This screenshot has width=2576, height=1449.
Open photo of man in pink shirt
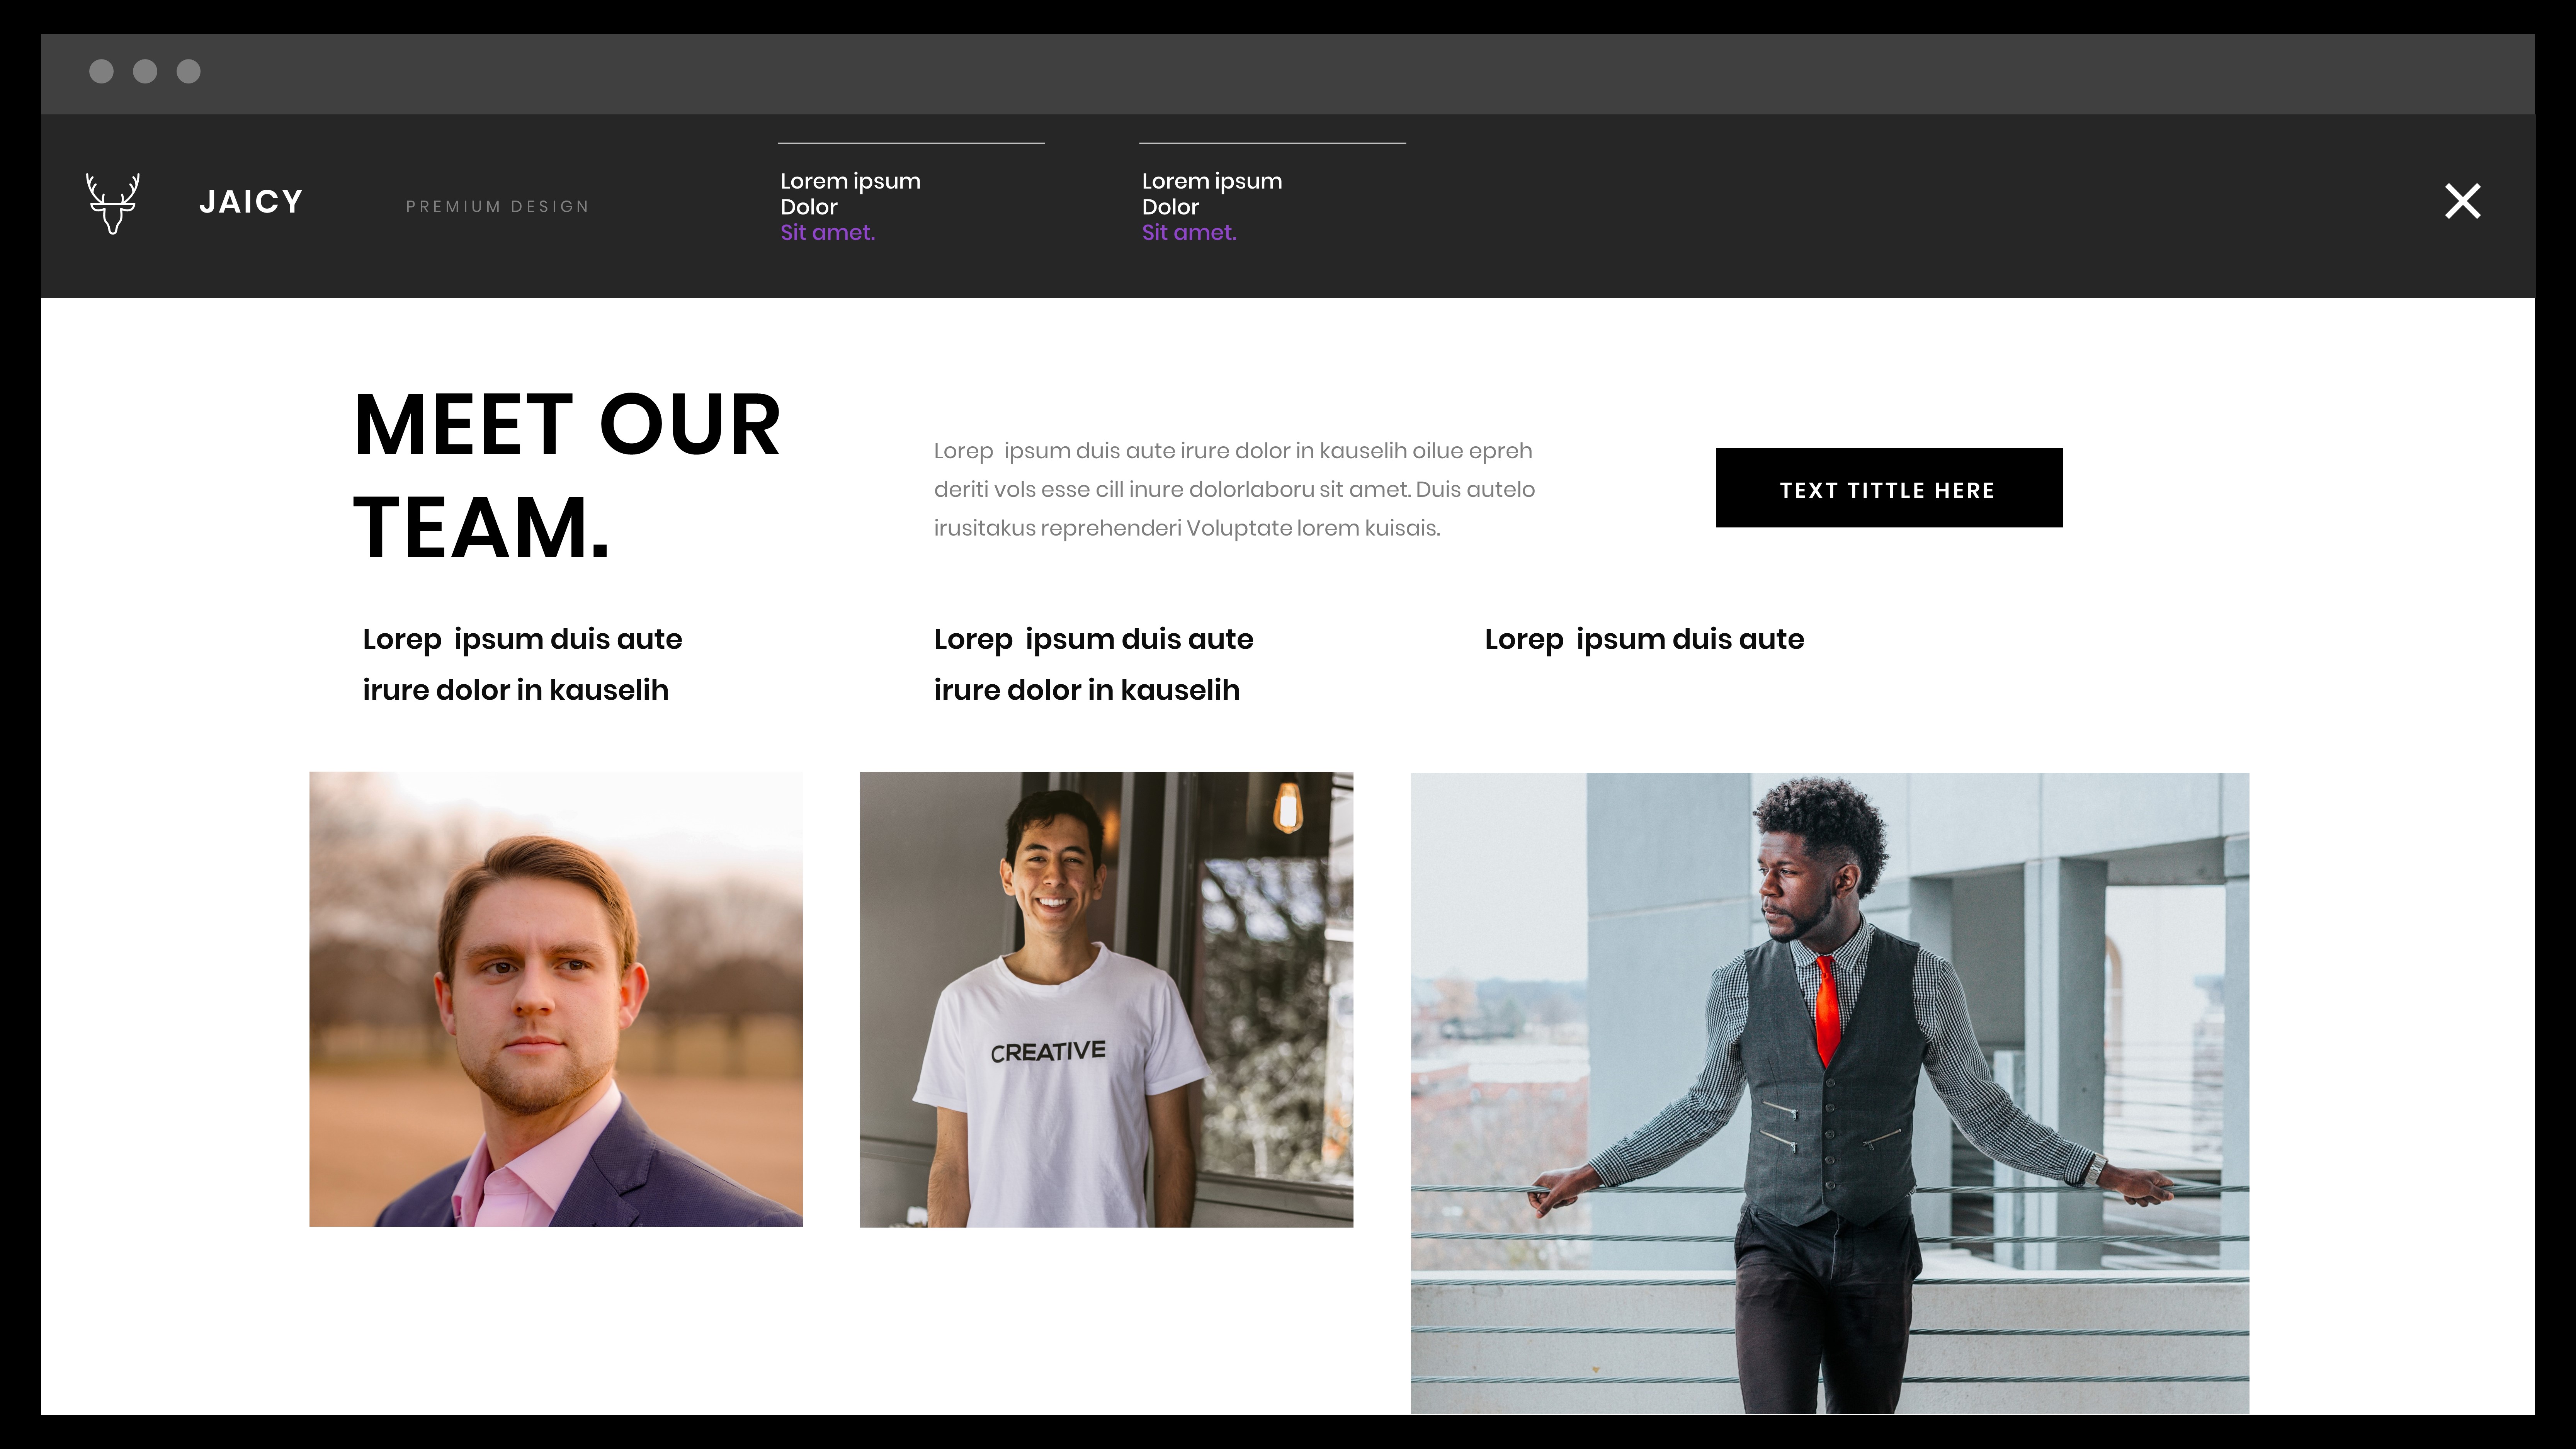(556, 999)
